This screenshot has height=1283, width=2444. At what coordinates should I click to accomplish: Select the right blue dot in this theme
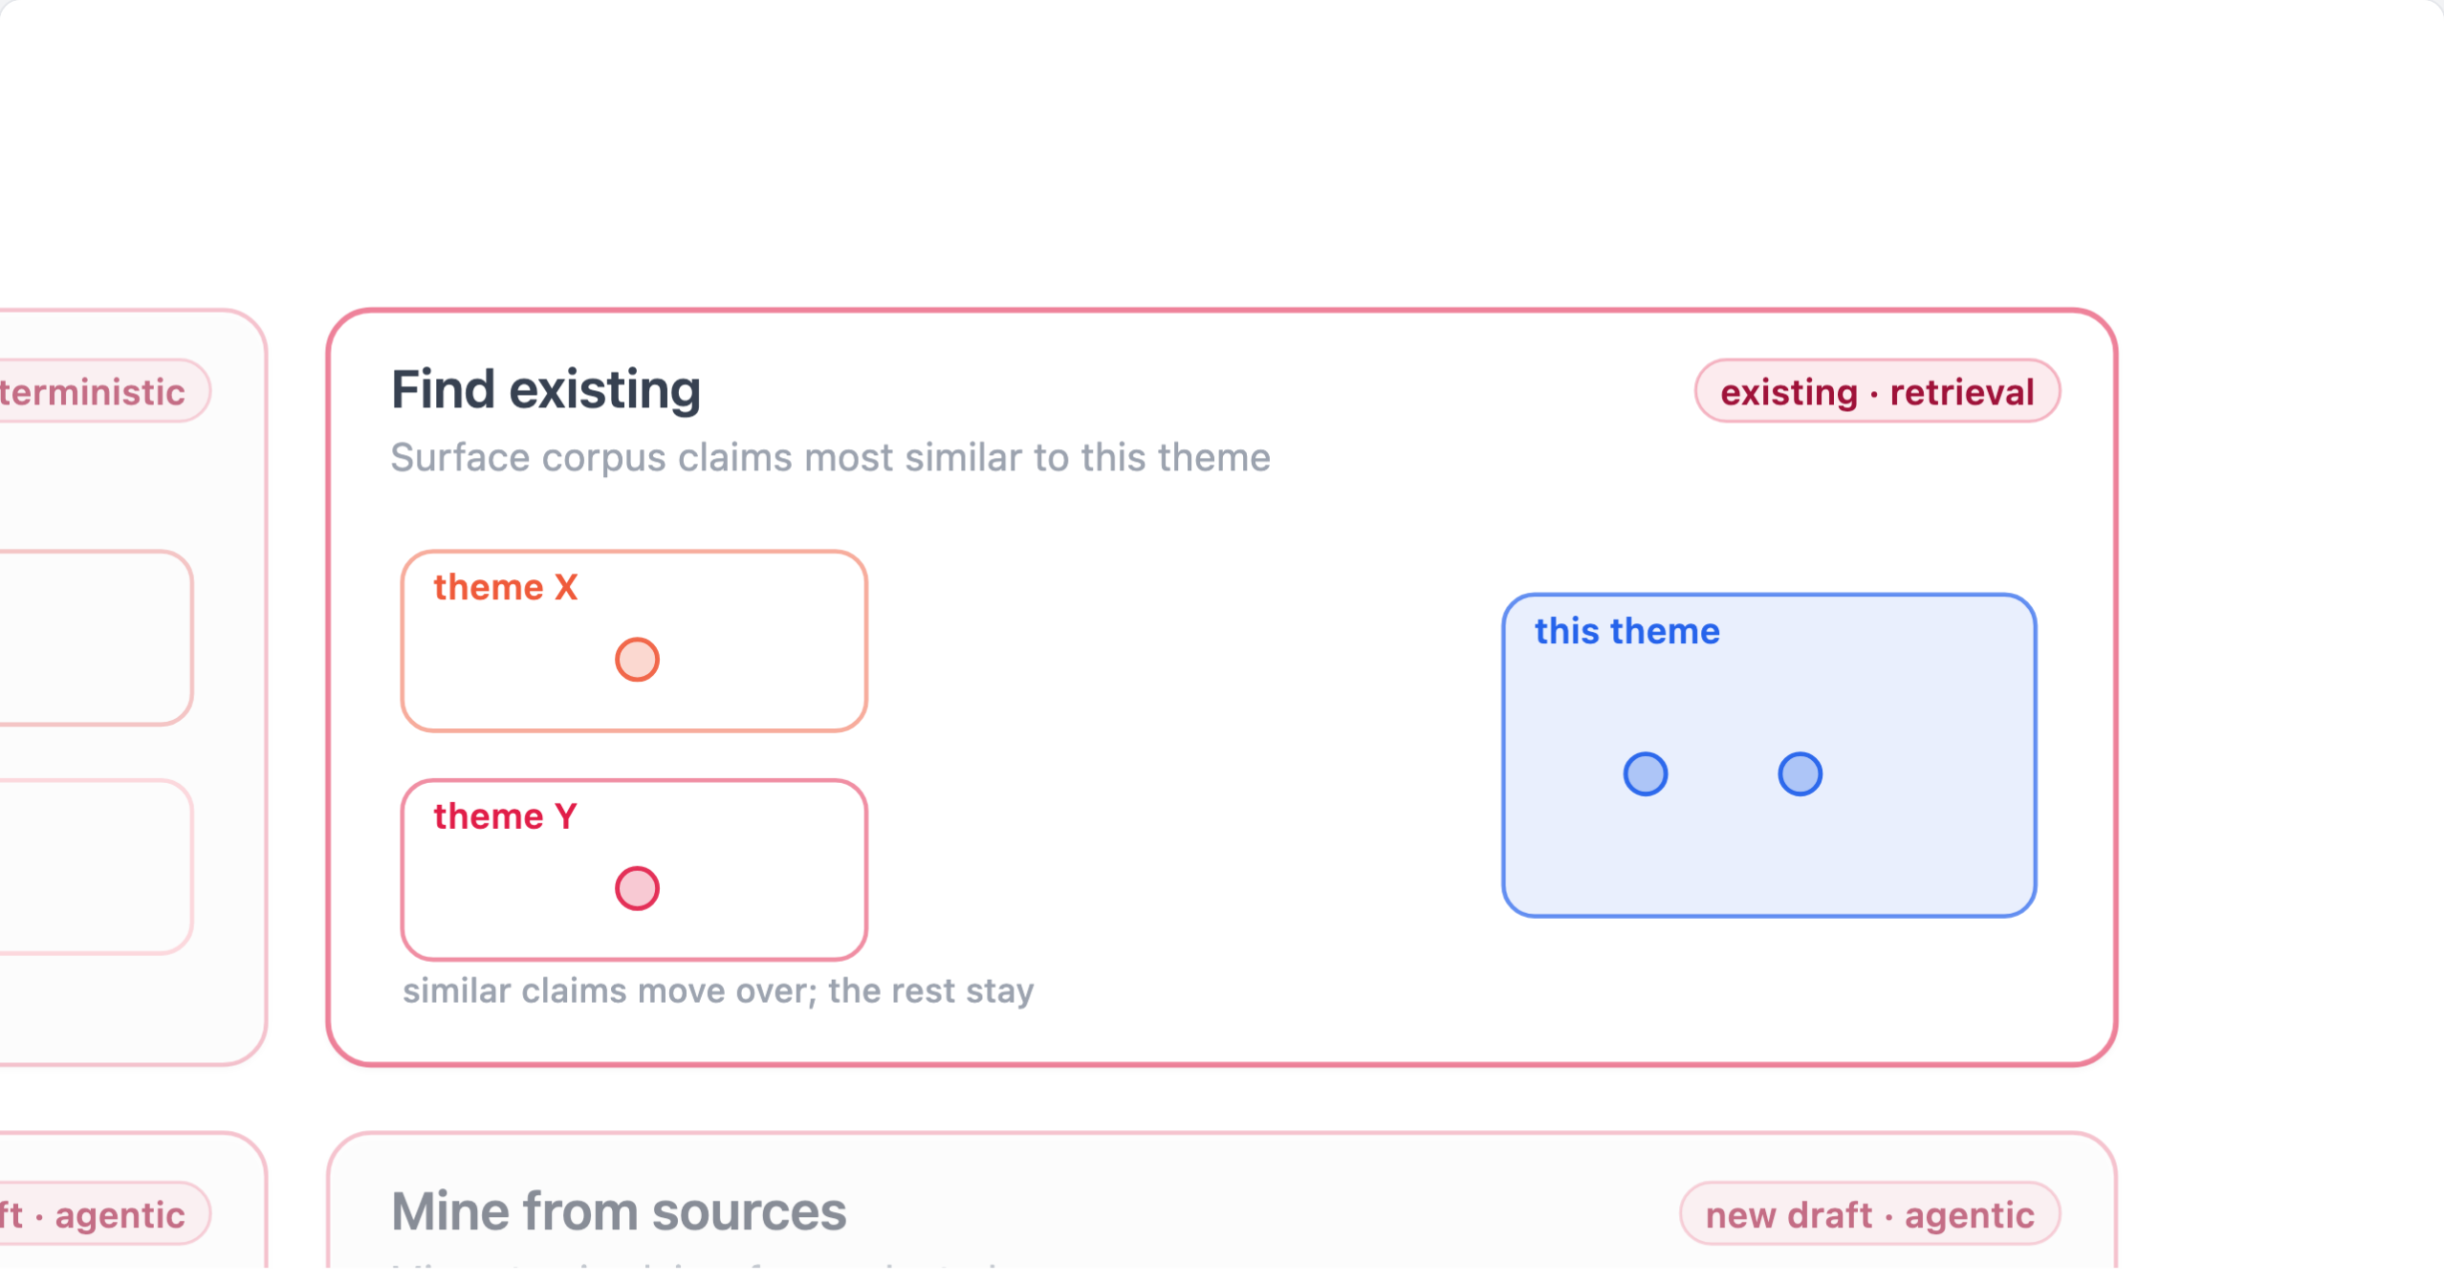click(1800, 773)
